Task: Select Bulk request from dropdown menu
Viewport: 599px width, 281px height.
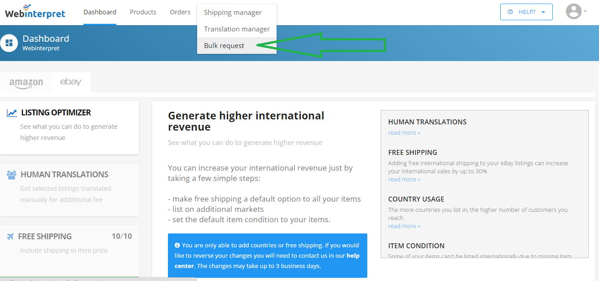Action: point(224,46)
